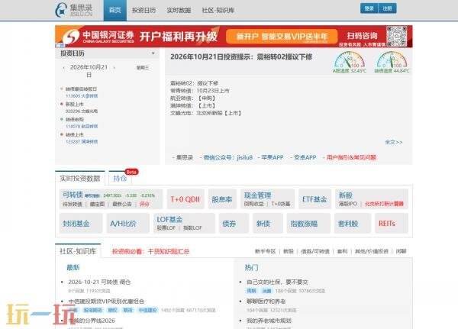Open hot post 聊聊医疗和养老
The width and height of the screenshot is (458, 329).
[266, 302]
